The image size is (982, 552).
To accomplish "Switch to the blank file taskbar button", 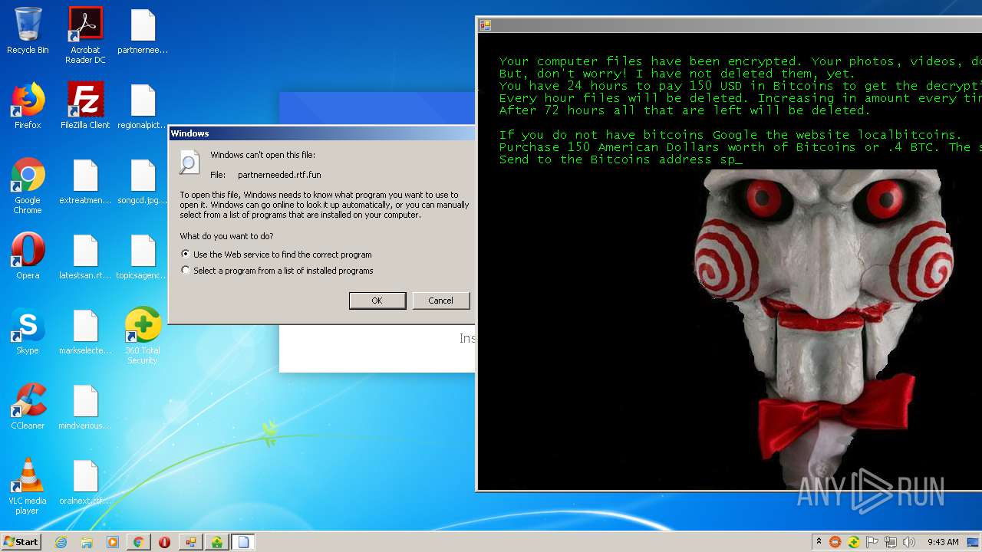I will [x=243, y=542].
